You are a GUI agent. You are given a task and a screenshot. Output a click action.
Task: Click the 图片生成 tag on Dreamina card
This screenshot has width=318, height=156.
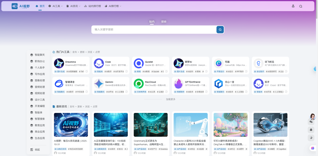pyautogui.click(x=59, y=71)
